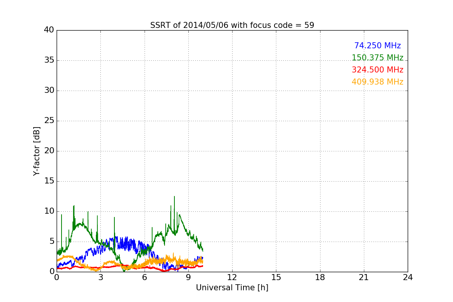Click the x-axis tick label 18
Viewport: 453px width, 302px height.
(320, 277)
